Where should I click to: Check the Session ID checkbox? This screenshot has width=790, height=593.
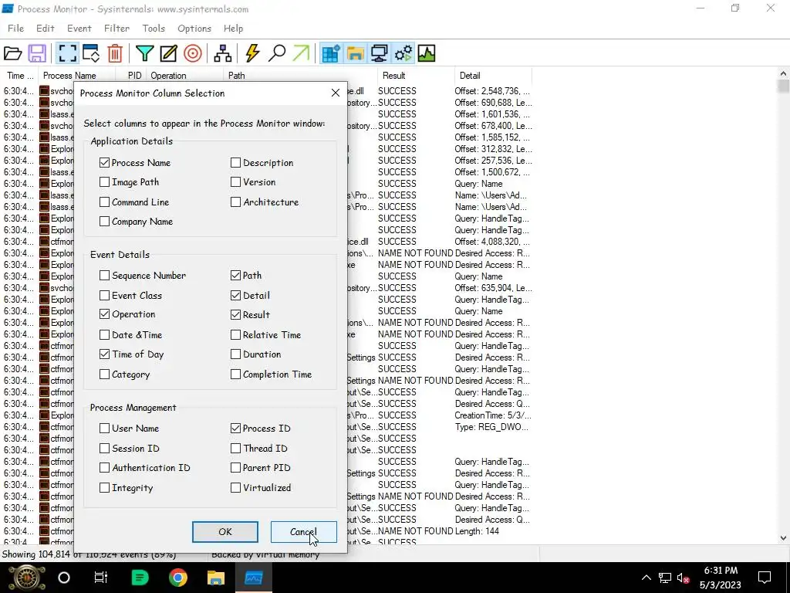104,448
